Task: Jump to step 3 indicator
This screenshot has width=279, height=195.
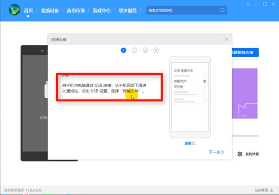Action: (x=145, y=51)
